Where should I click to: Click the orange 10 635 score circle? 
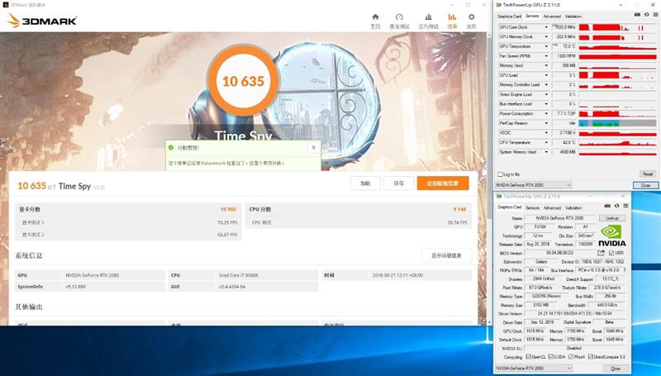pyautogui.click(x=243, y=80)
